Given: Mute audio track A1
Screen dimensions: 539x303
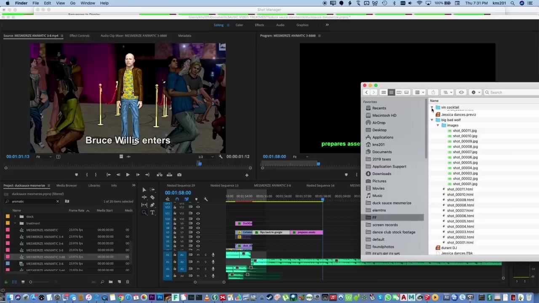Looking at the screenshot, I should [x=198, y=255].
